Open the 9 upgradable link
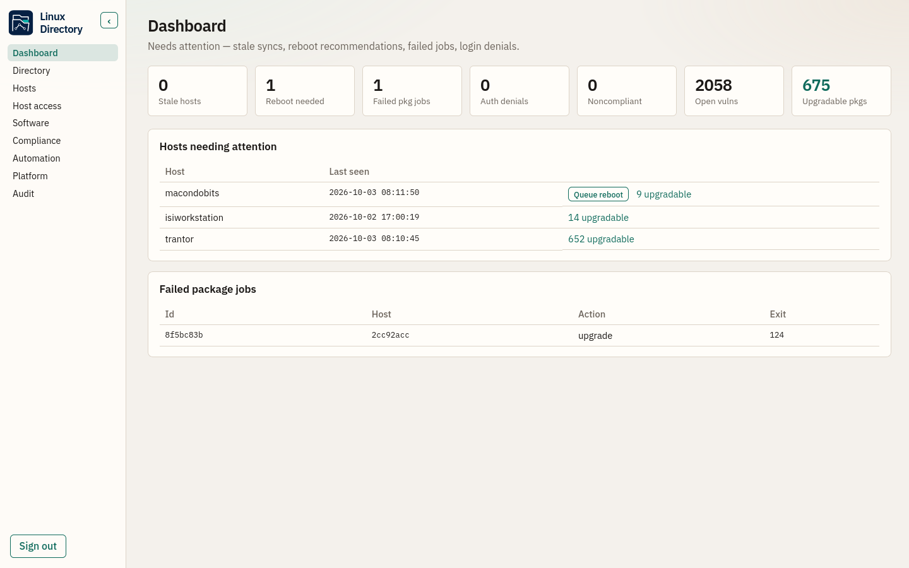 point(663,194)
